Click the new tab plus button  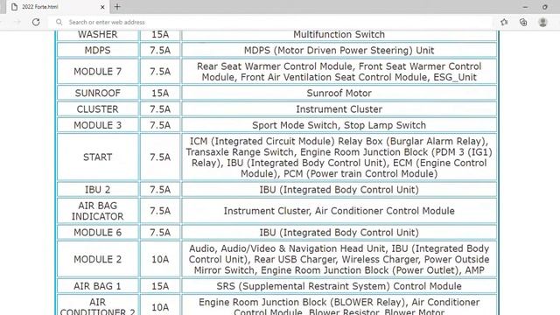[x=117, y=7]
